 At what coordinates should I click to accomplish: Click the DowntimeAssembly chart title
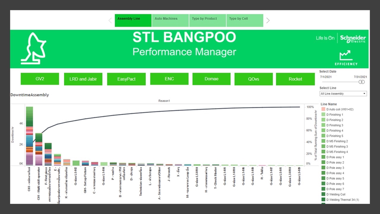[30, 95]
